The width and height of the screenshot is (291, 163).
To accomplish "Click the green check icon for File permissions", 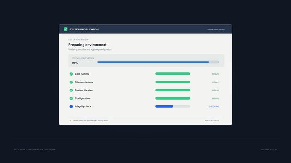I will tap(71, 82).
